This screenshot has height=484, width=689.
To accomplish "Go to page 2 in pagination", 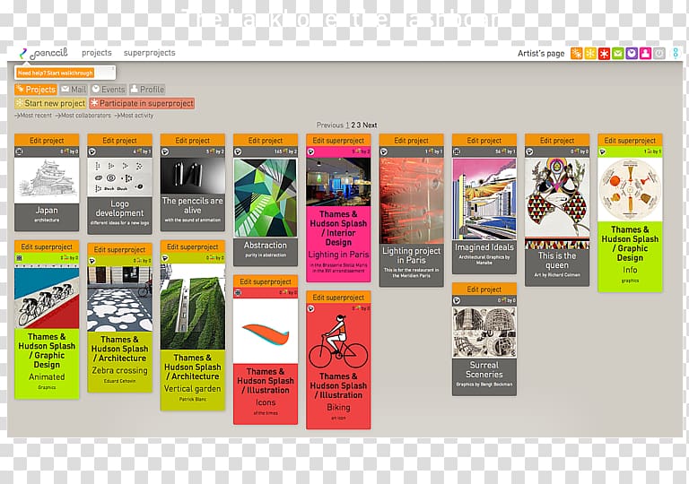I will click(x=353, y=125).
